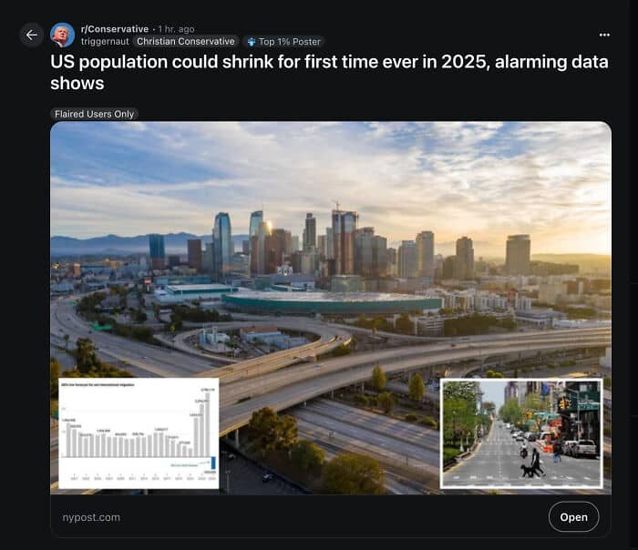This screenshot has height=550, width=638.
Task: Click the street crossing inset photo
Action: (x=521, y=433)
